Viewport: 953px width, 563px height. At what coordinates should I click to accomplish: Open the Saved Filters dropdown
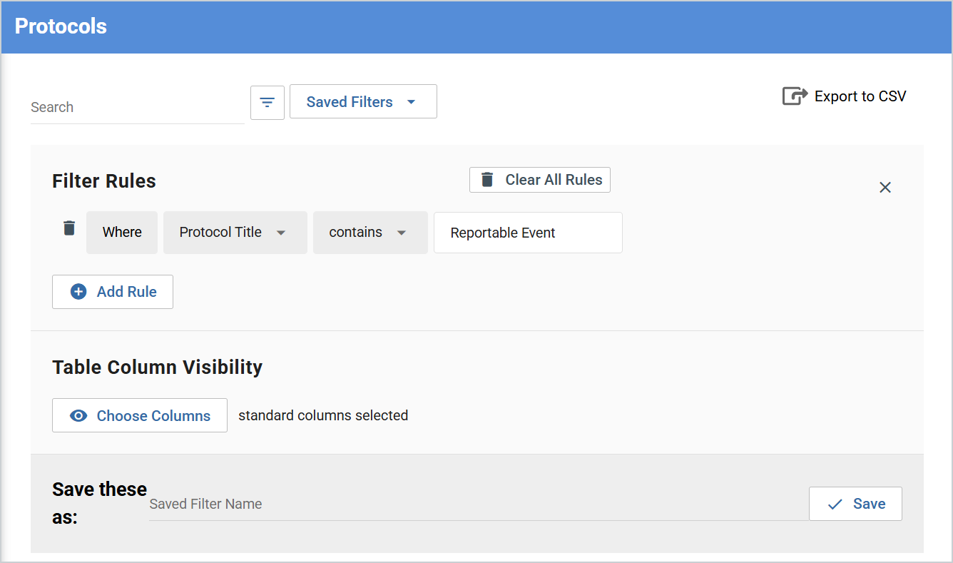coord(363,102)
